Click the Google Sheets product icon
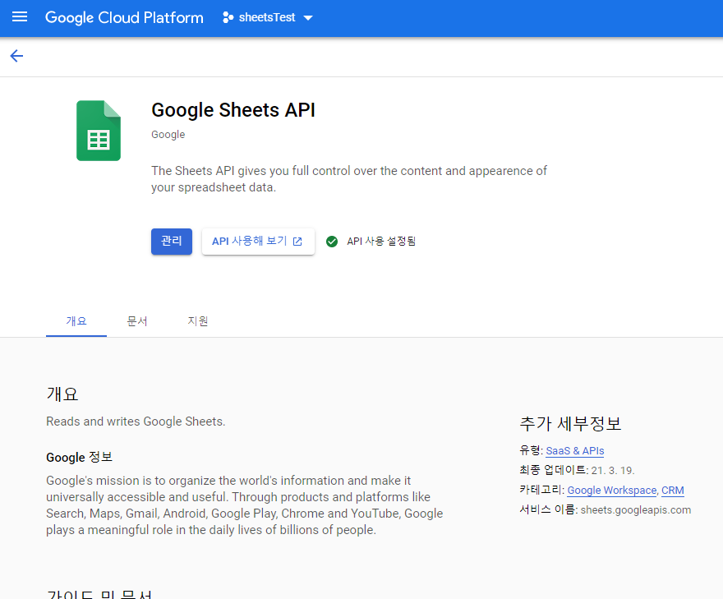Viewport: 723px width, 599px height. (99, 131)
